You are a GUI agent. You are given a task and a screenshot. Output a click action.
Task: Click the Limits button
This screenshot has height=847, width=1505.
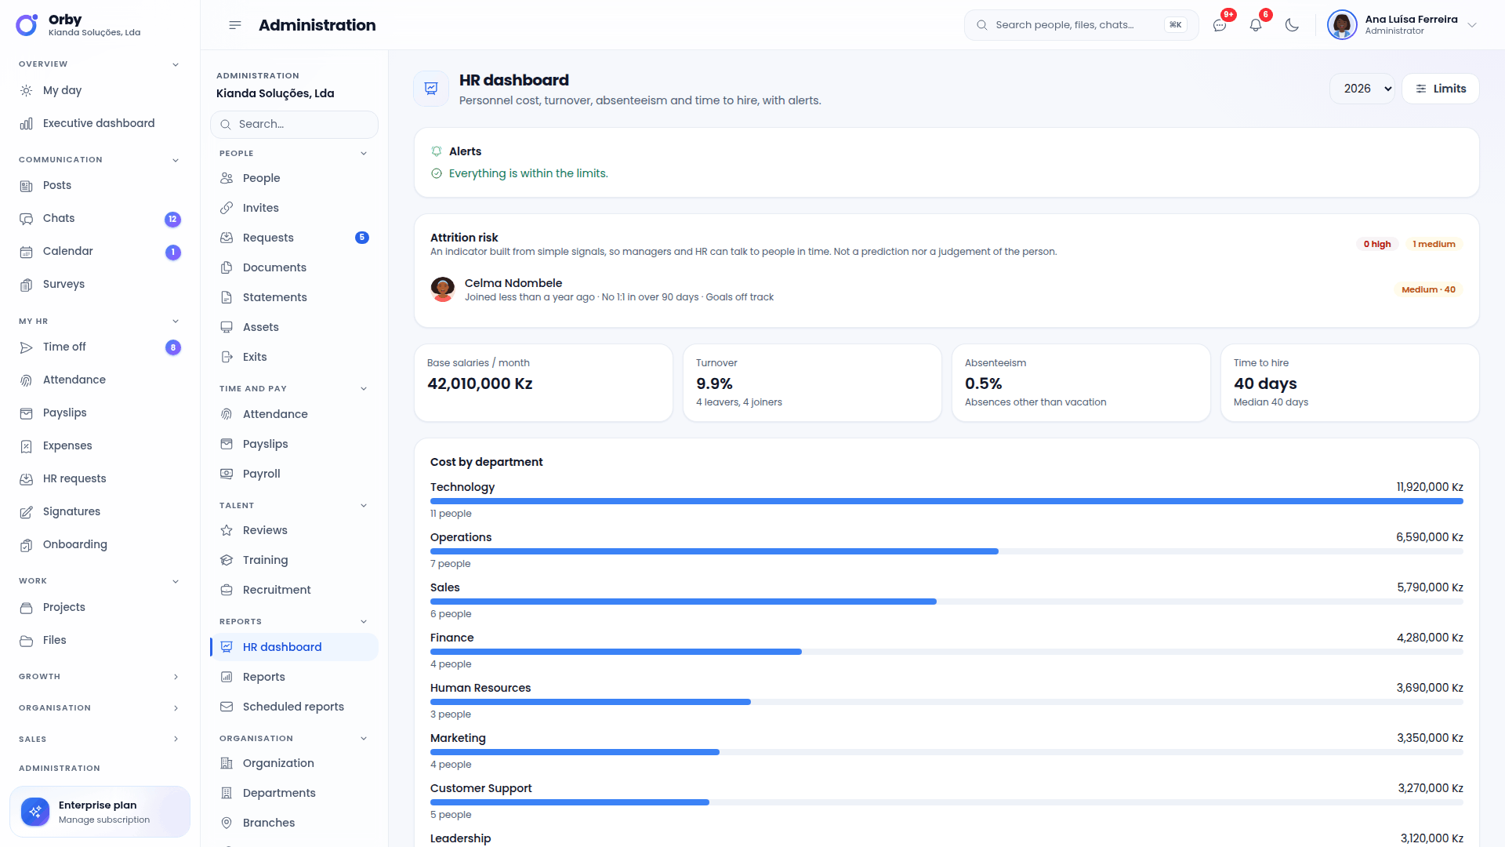pyautogui.click(x=1440, y=89)
